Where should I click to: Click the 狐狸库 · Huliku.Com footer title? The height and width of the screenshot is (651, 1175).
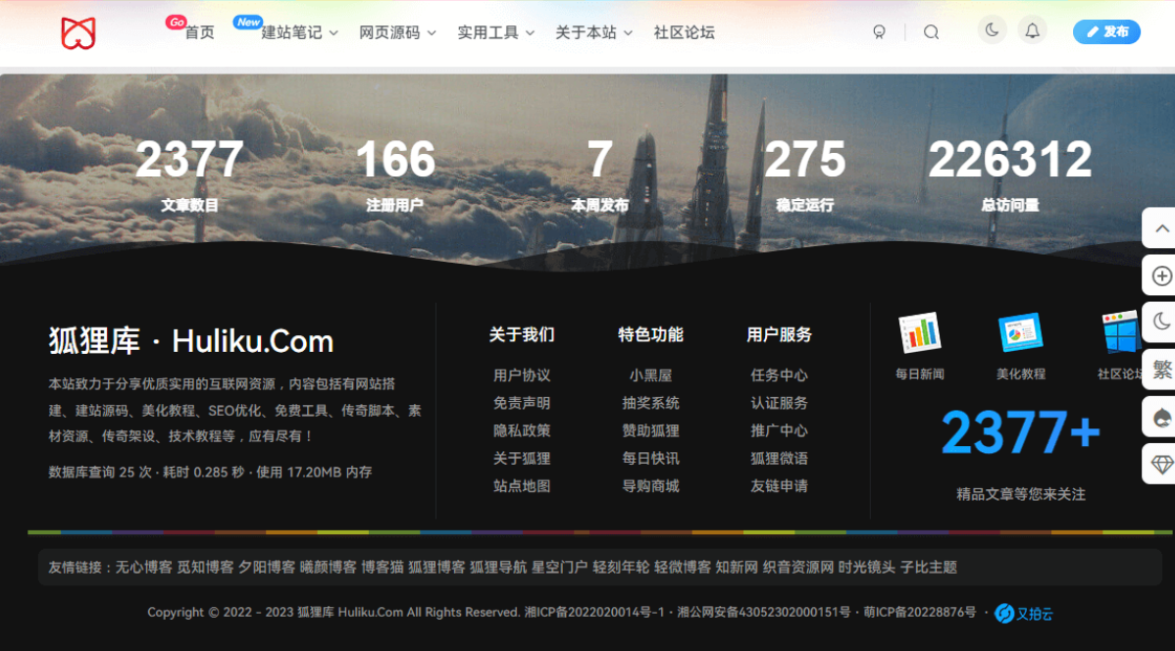point(191,341)
